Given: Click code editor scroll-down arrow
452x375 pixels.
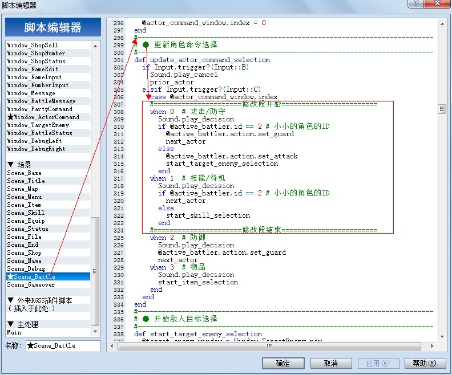Looking at the screenshot, I should tap(442, 336).
